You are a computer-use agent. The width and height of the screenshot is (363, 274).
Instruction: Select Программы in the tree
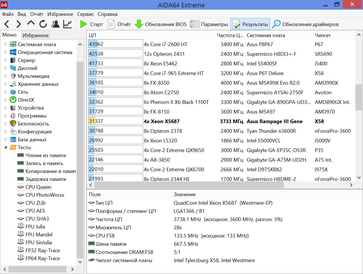tap(32, 116)
